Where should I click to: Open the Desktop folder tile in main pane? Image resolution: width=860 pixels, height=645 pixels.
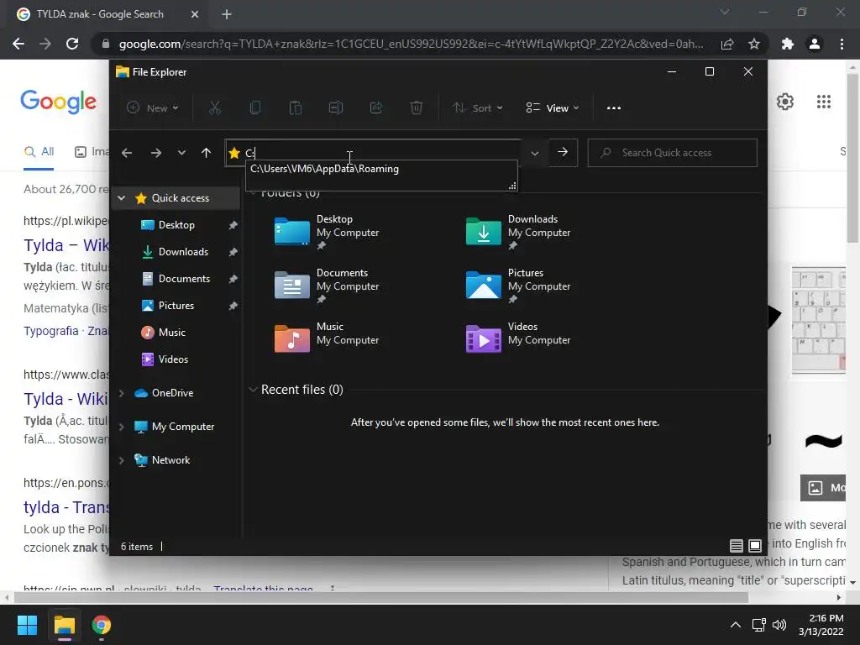328,232
